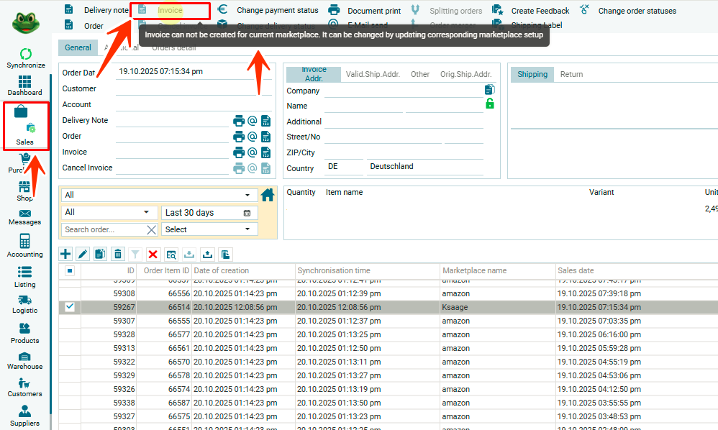Open the Return tab
This screenshot has height=430, width=718.
[571, 74]
